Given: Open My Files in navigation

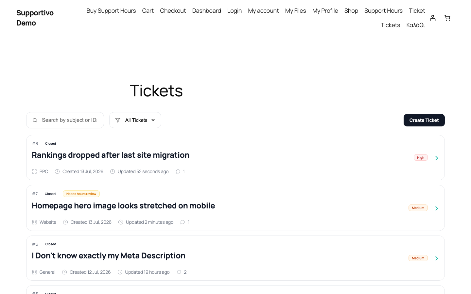Looking at the screenshot, I should (x=295, y=11).
